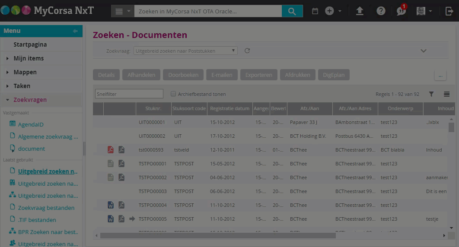Click the MyCorsa NxT logo
459x247 pixels.
point(47,10)
